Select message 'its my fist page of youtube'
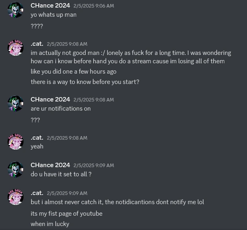Screen dimensions: 247x230 67,214
